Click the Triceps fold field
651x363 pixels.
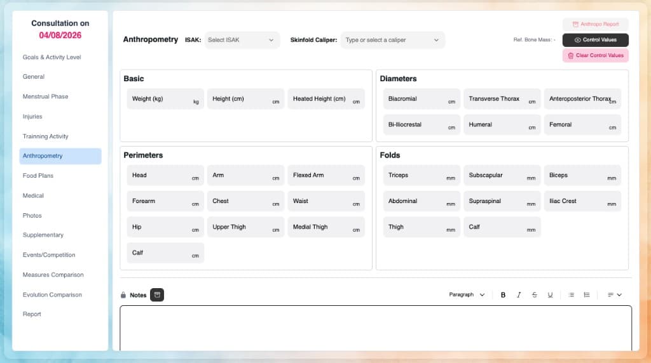point(422,175)
